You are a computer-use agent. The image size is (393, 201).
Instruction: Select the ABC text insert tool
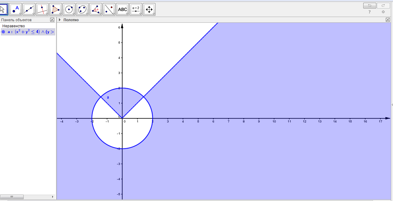pyautogui.click(x=123, y=9)
